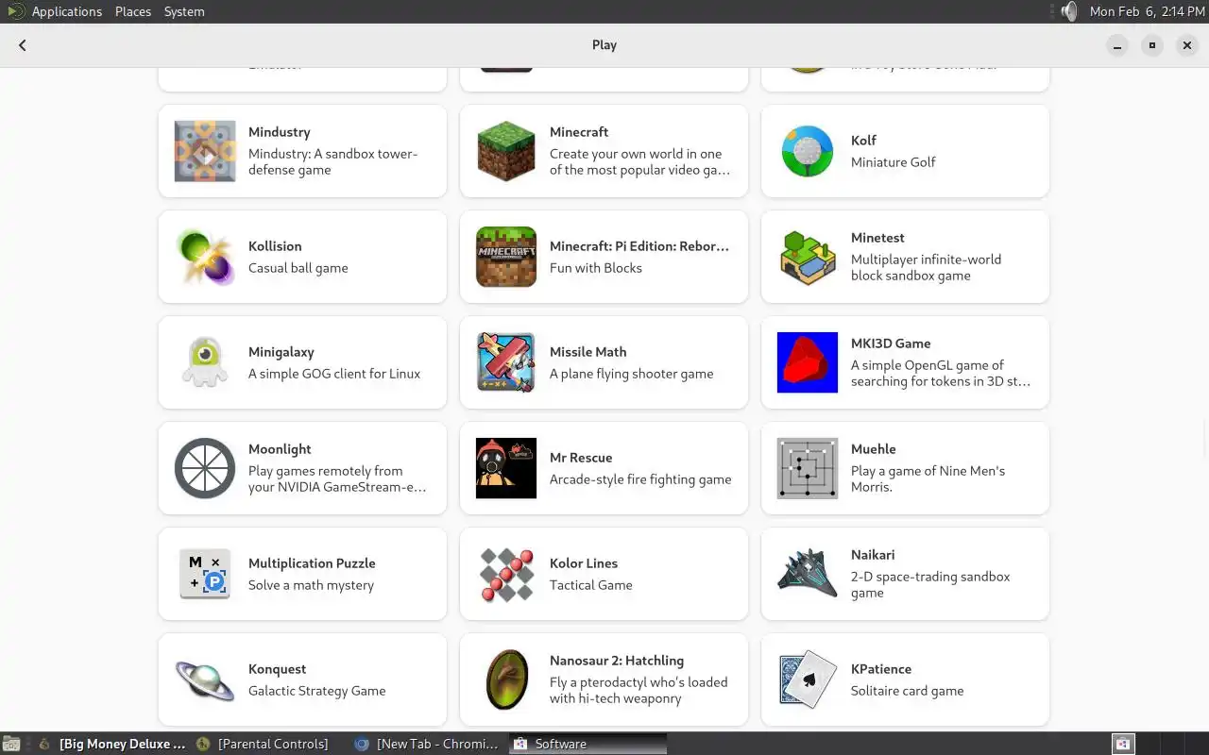The width and height of the screenshot is (1209, 755).
Task: Click the clock showing Mon Feb 6
Action: coord(1147,11)
